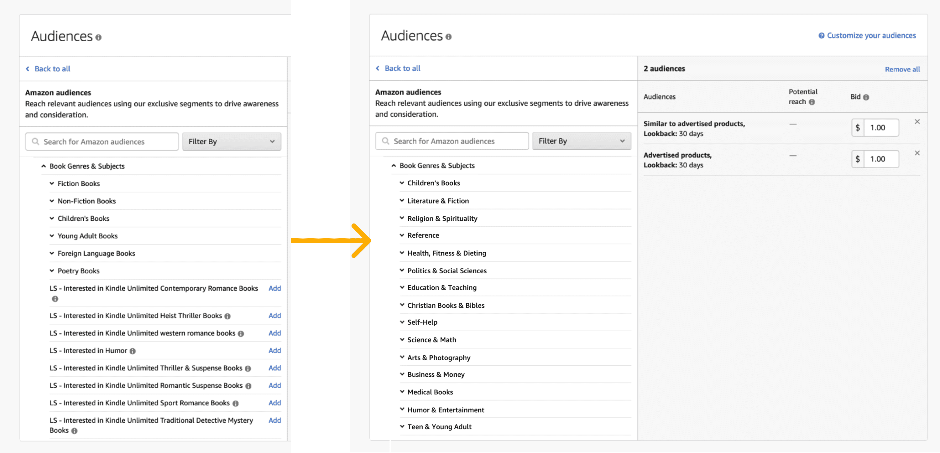
Task: Expand Health, Fitness & Dieting category
Action: pyautogui.click(x=402, y=253)
